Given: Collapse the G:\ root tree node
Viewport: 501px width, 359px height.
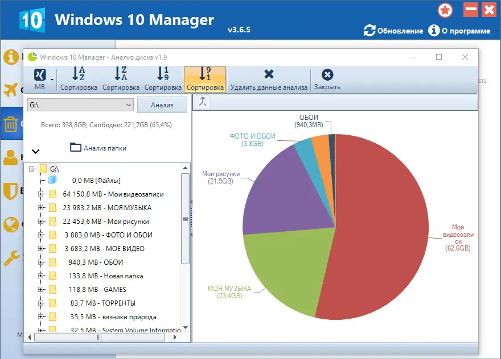Looking at the screenshot, I should [32, 169].
